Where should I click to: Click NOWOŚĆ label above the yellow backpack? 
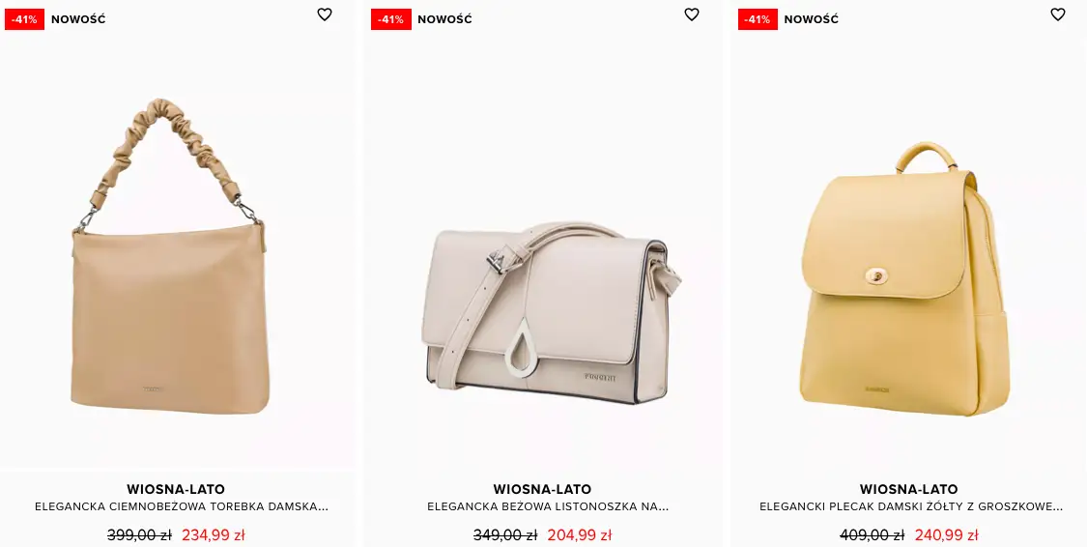point(811,19)
